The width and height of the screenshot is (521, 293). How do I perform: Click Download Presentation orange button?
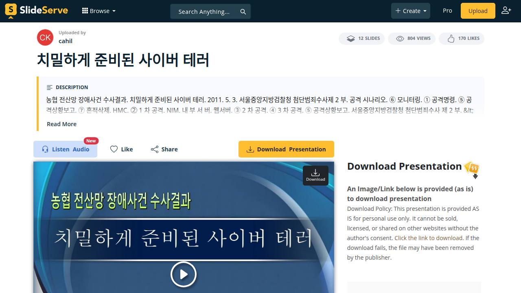[286, 149]
